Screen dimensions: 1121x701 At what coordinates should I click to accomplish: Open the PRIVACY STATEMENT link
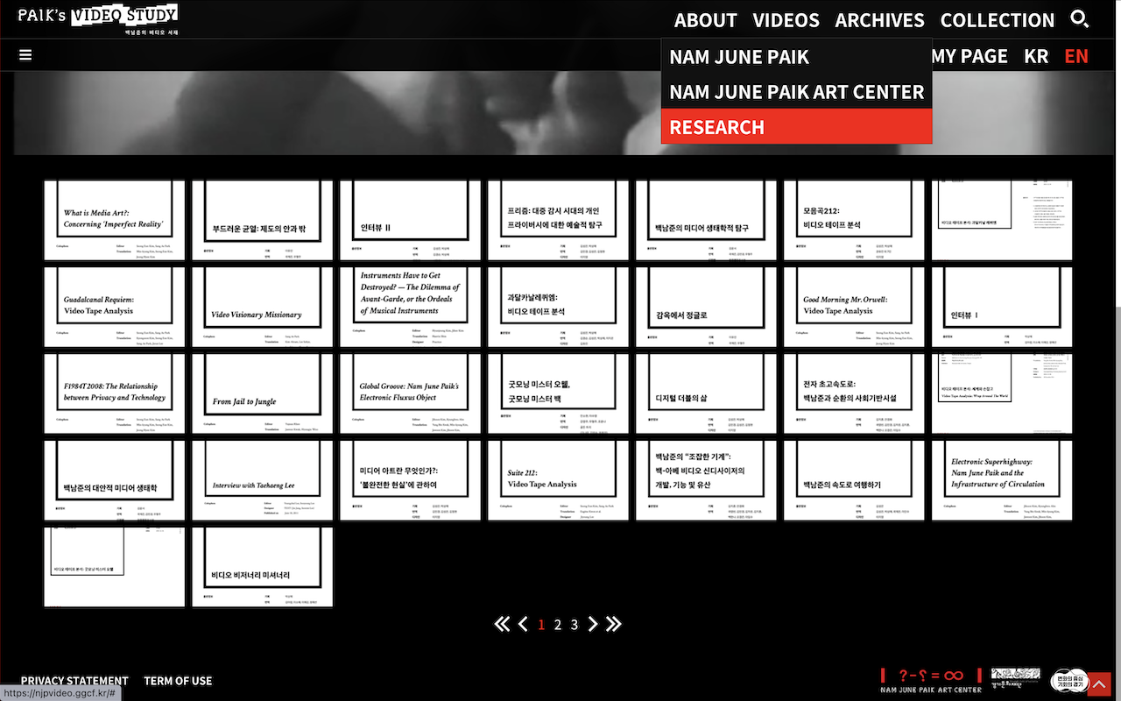click(x=74, y=681)
